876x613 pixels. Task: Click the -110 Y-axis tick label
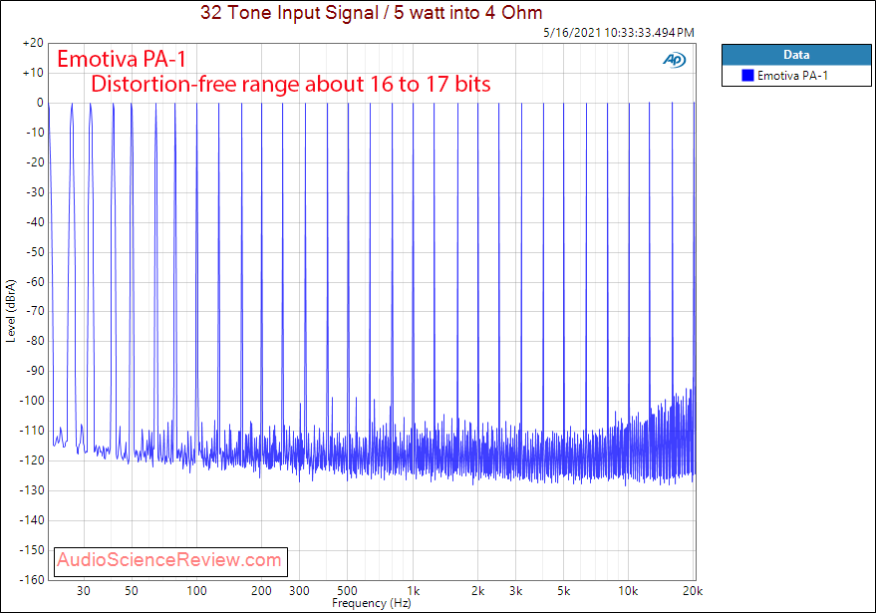coord(32,431)
